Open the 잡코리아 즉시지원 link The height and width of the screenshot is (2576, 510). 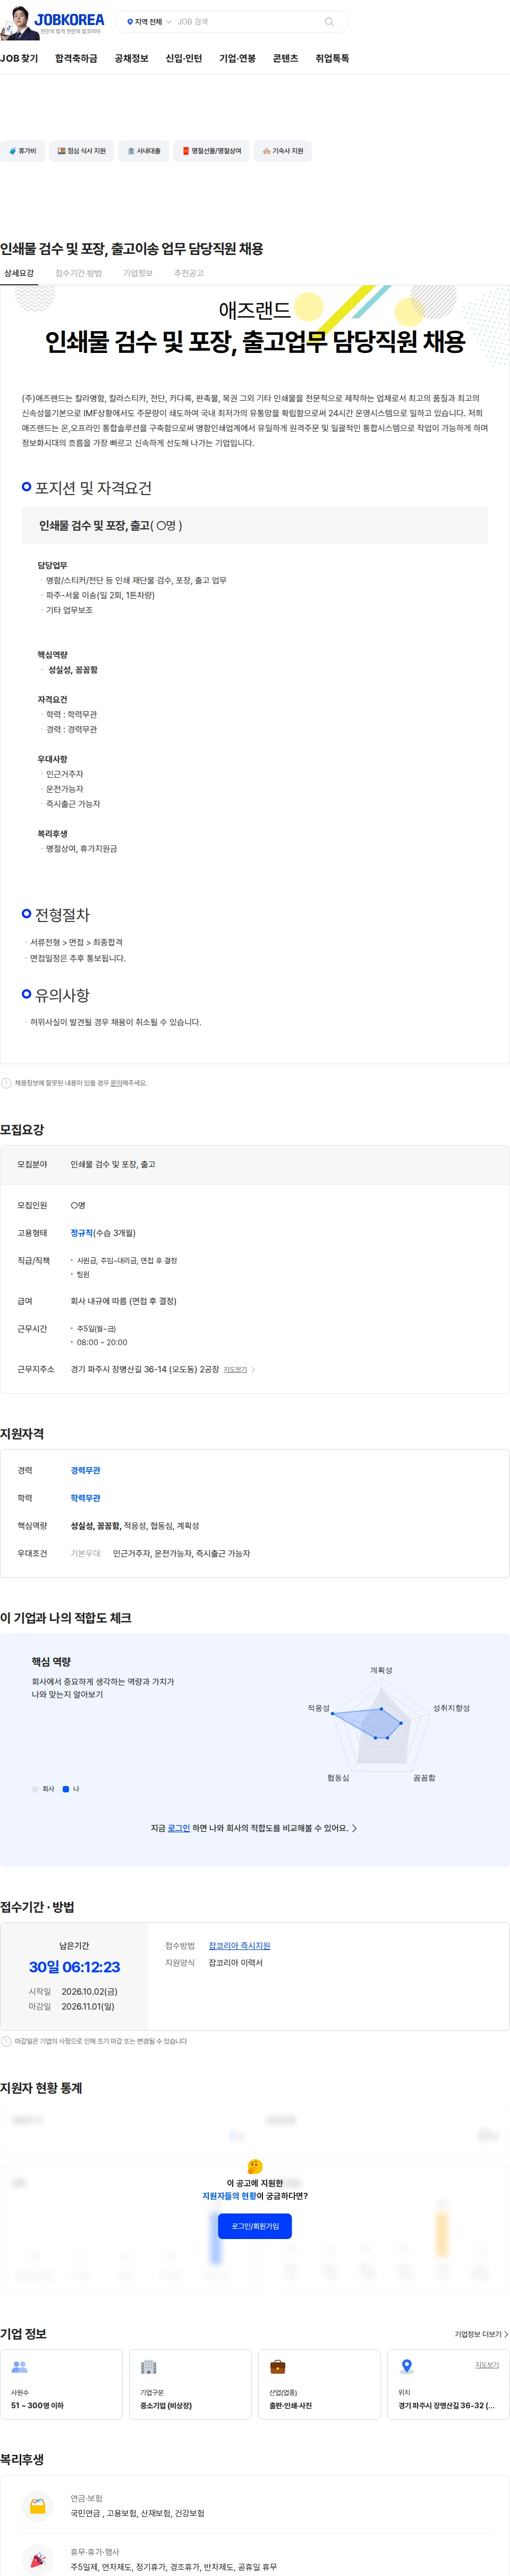240,1946
